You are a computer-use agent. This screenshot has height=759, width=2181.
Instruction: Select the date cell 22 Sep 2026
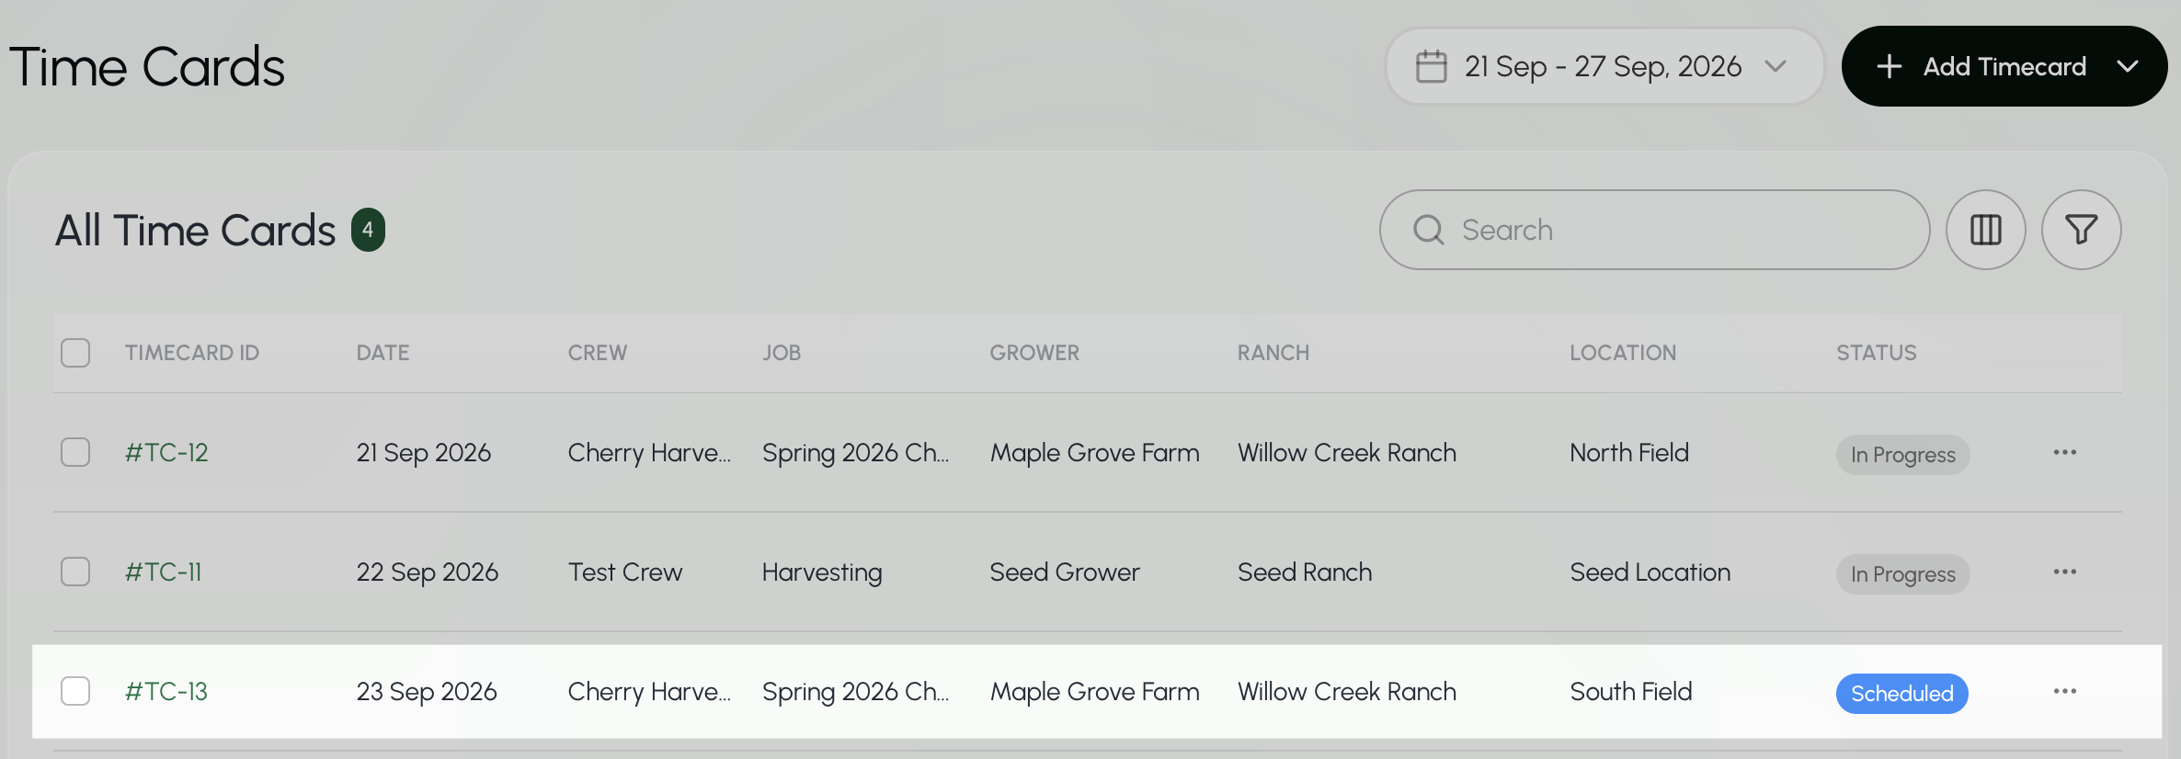[428, 572]
